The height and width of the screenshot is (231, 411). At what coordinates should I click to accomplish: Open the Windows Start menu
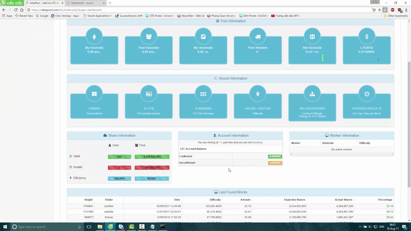[x=5, y=227]
